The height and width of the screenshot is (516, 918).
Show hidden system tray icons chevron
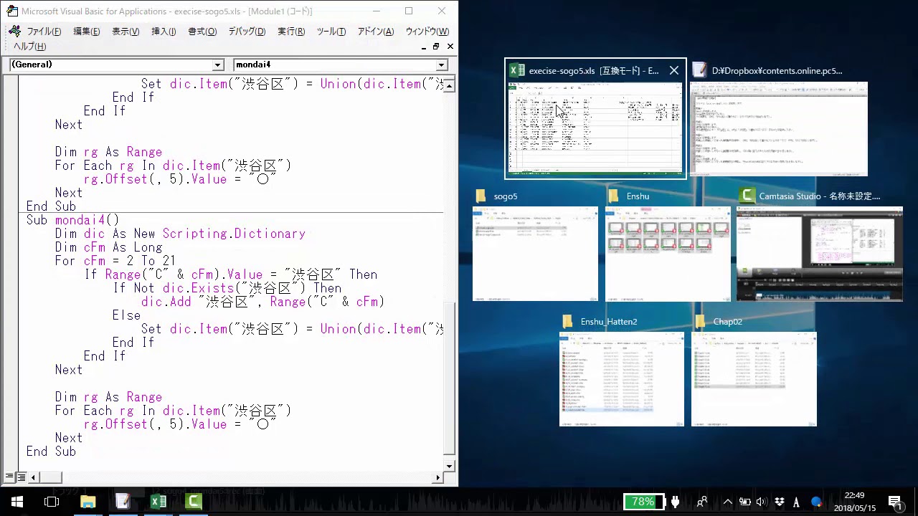coord(727,502)
